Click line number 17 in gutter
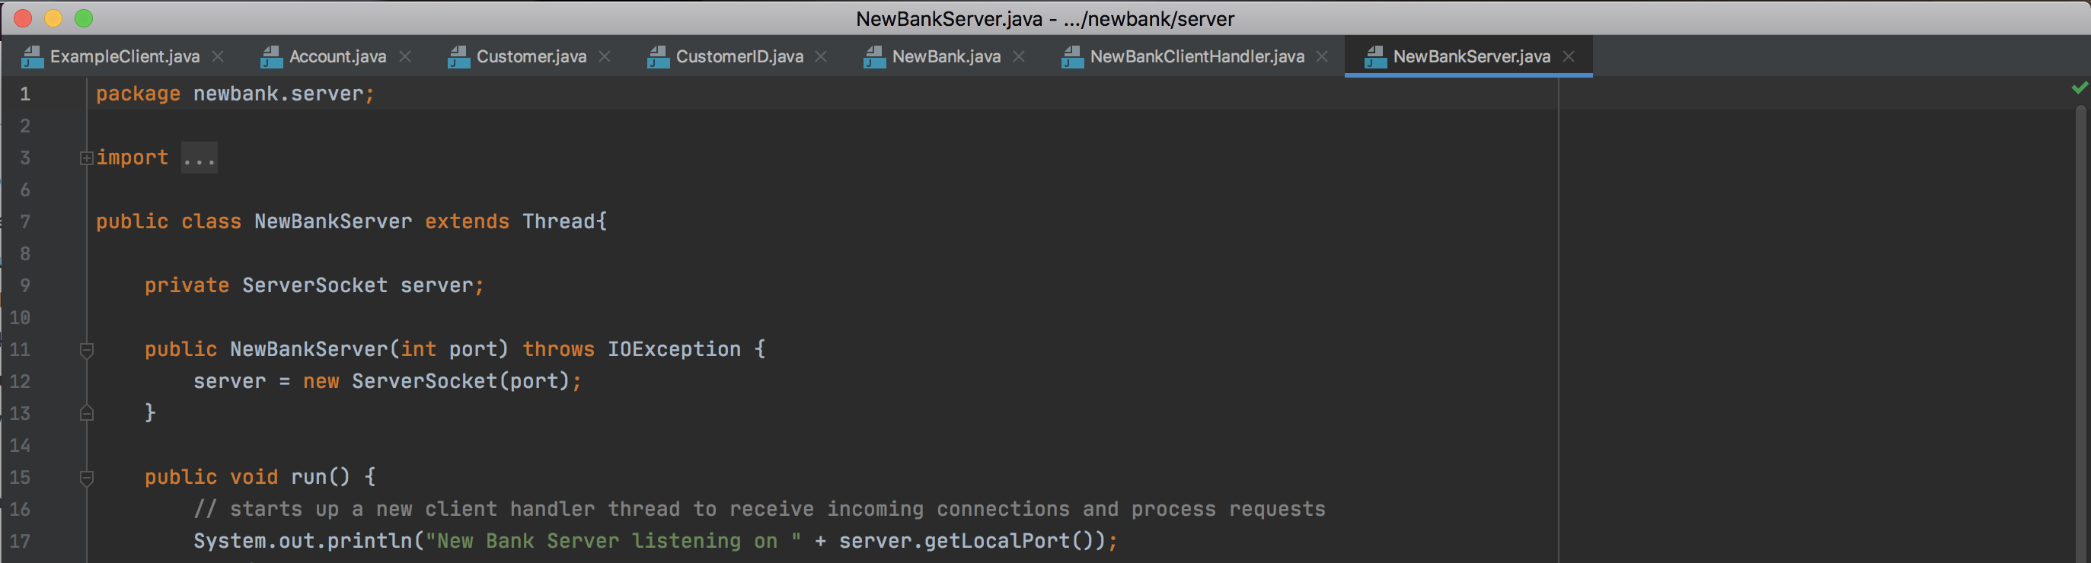The height and width of the screenshot is (563, 2091). tap(21, 541)
